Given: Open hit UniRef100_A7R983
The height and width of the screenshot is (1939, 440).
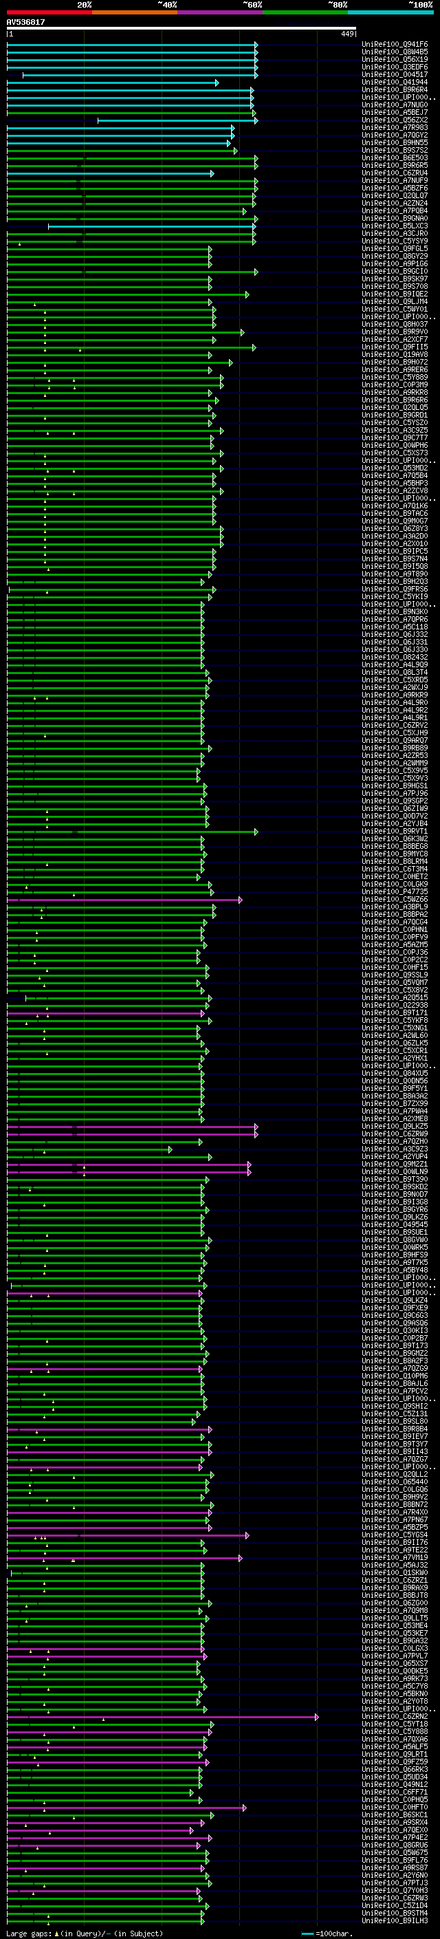Looking at the screenshot, I should 395,128.
